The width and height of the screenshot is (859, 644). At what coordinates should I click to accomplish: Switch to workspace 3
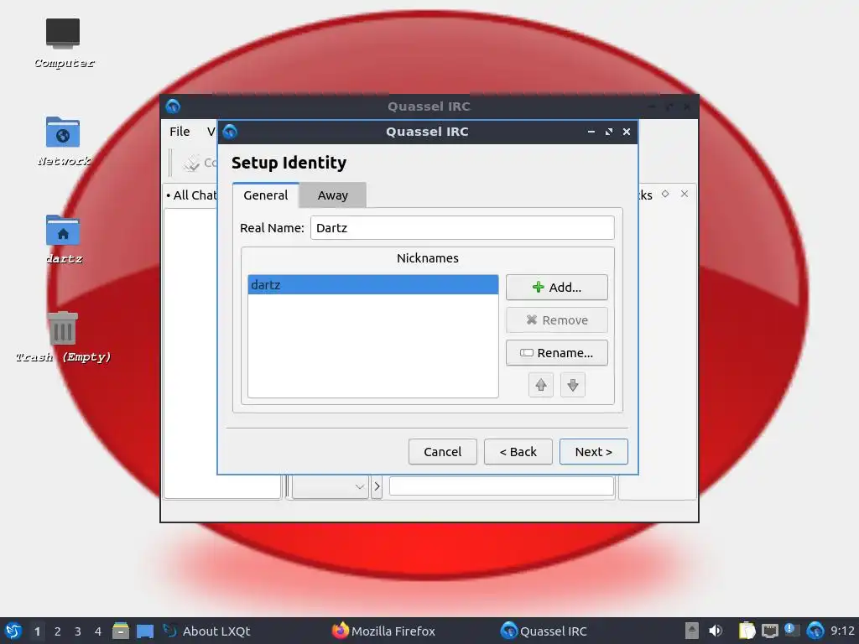click(78, 631)
